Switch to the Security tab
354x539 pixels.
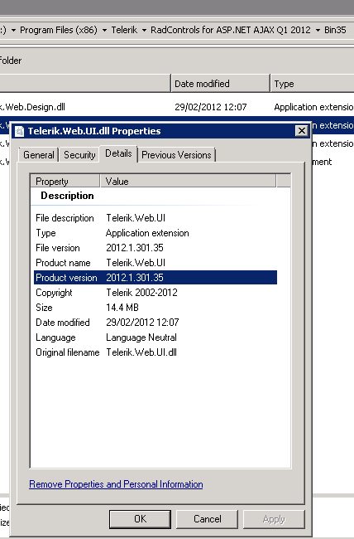[x=79, y=155]
